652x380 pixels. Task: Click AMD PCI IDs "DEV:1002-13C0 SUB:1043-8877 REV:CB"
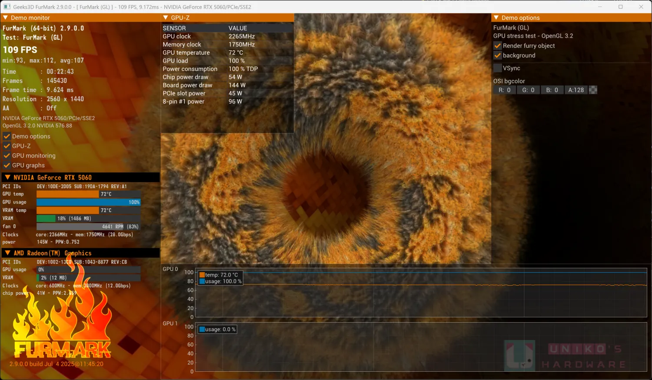coord(82,262)
